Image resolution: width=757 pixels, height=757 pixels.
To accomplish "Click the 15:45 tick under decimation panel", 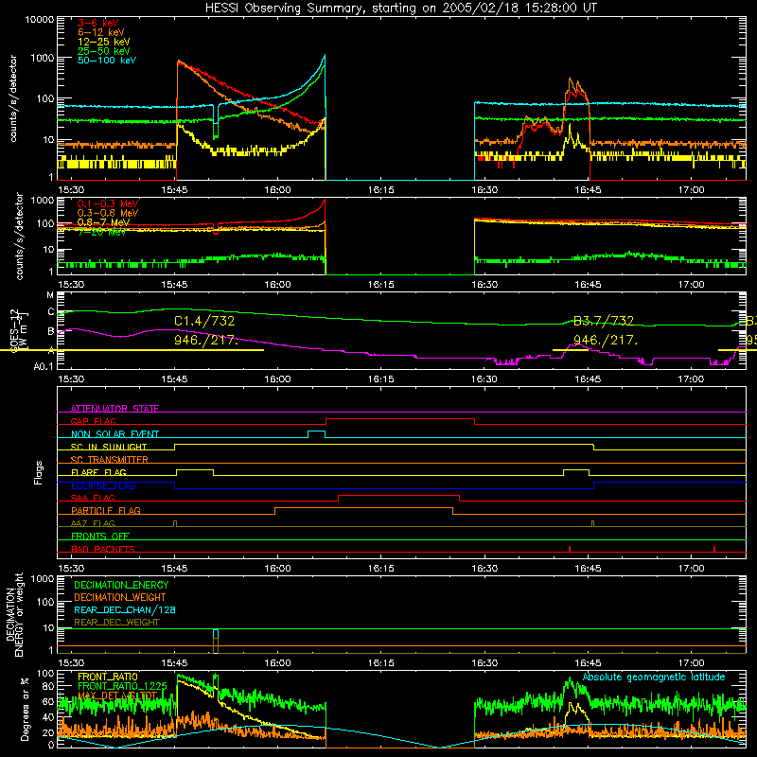I will click(174, 663).
